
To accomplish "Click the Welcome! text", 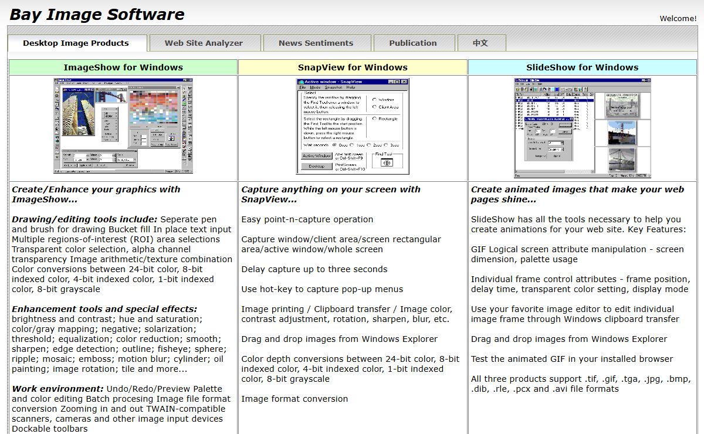I will [x=678, y=18].
